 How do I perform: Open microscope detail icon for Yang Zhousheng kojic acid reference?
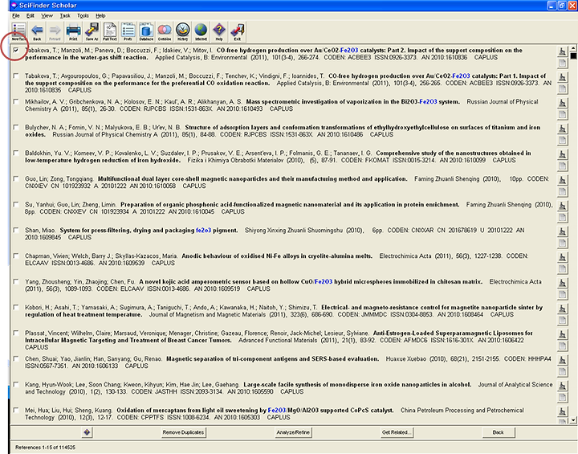(x=562, y=283)
